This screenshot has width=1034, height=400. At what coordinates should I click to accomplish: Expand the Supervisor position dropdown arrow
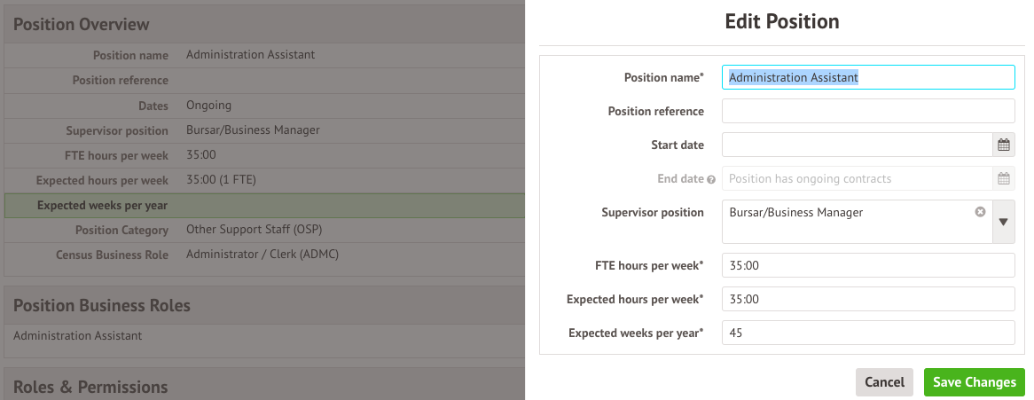pos(1003,222)
